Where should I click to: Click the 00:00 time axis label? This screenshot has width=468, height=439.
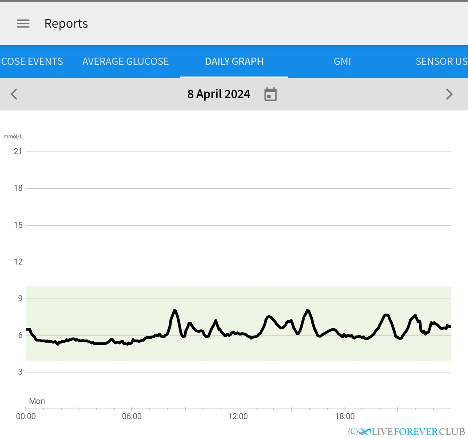coord(26,416)
